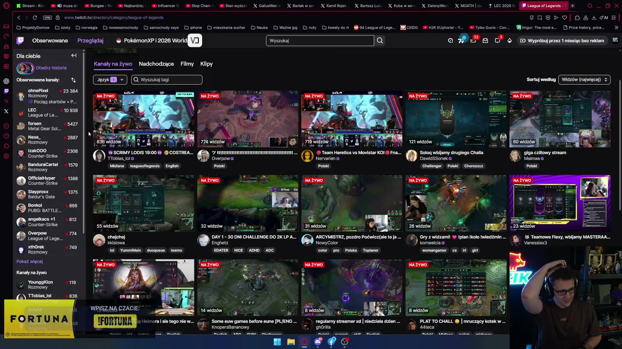
Task: Select forsen in followed channels
Action: pyautogui.click(x=47, y=126)
